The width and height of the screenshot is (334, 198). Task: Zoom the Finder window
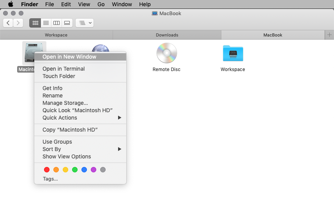point(21,13)
